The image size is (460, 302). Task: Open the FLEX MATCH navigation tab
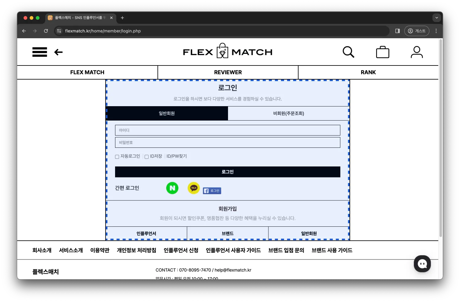pyautogui.click(x=87, y=72)
